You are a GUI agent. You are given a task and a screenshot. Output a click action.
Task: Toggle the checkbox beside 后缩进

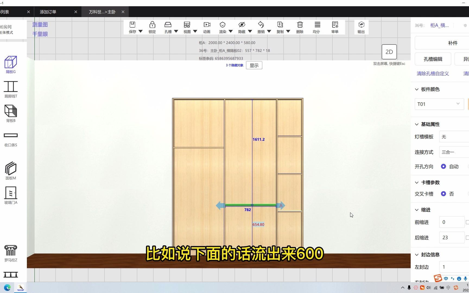(467, 238)
